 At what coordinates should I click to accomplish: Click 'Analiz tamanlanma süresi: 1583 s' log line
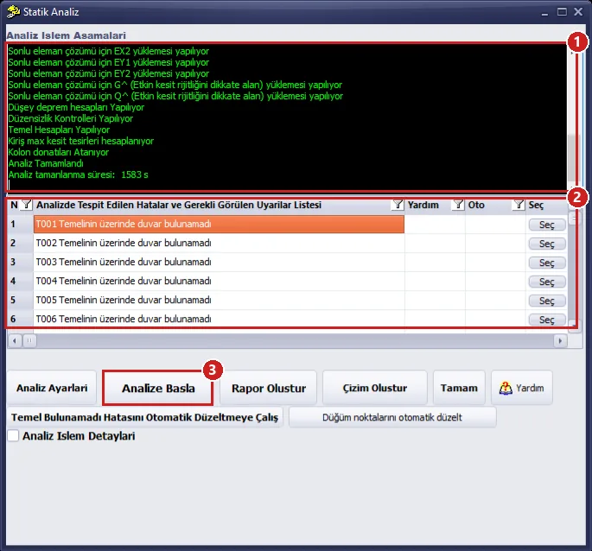tap(78, 174)
